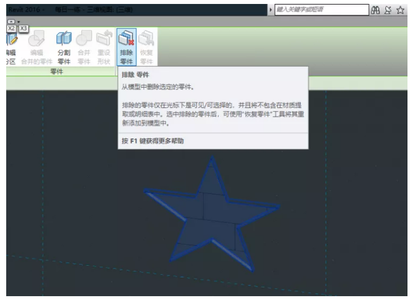
Task: Click the Restore Parts (恢复零件) tool
Action: coord(146,47)
